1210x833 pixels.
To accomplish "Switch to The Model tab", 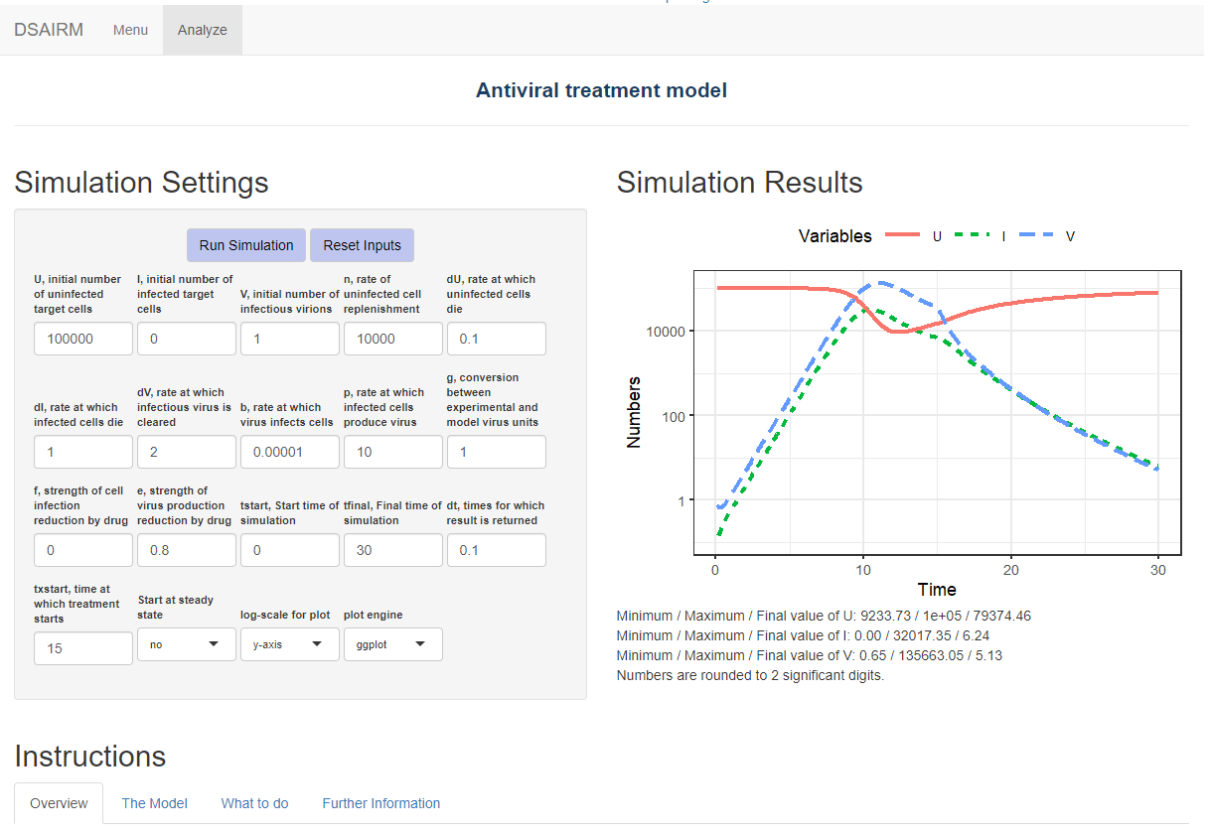I will [x=154, y=803].
